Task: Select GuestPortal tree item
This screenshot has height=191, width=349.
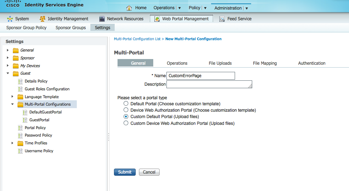Action: 39,120
